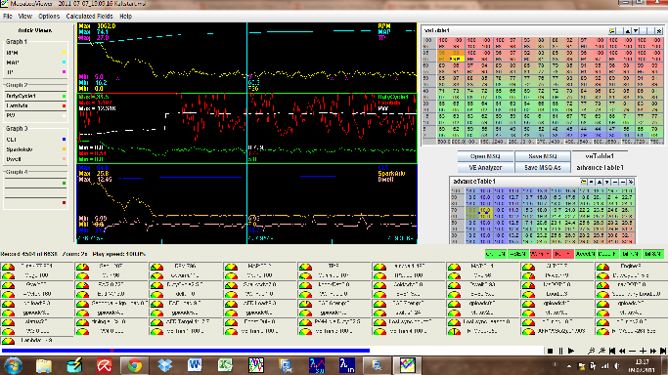Zoom in the graph with plus icon
Image resolution: width=668 pixels, height=375 pixels.
click(x=643, y=351)
